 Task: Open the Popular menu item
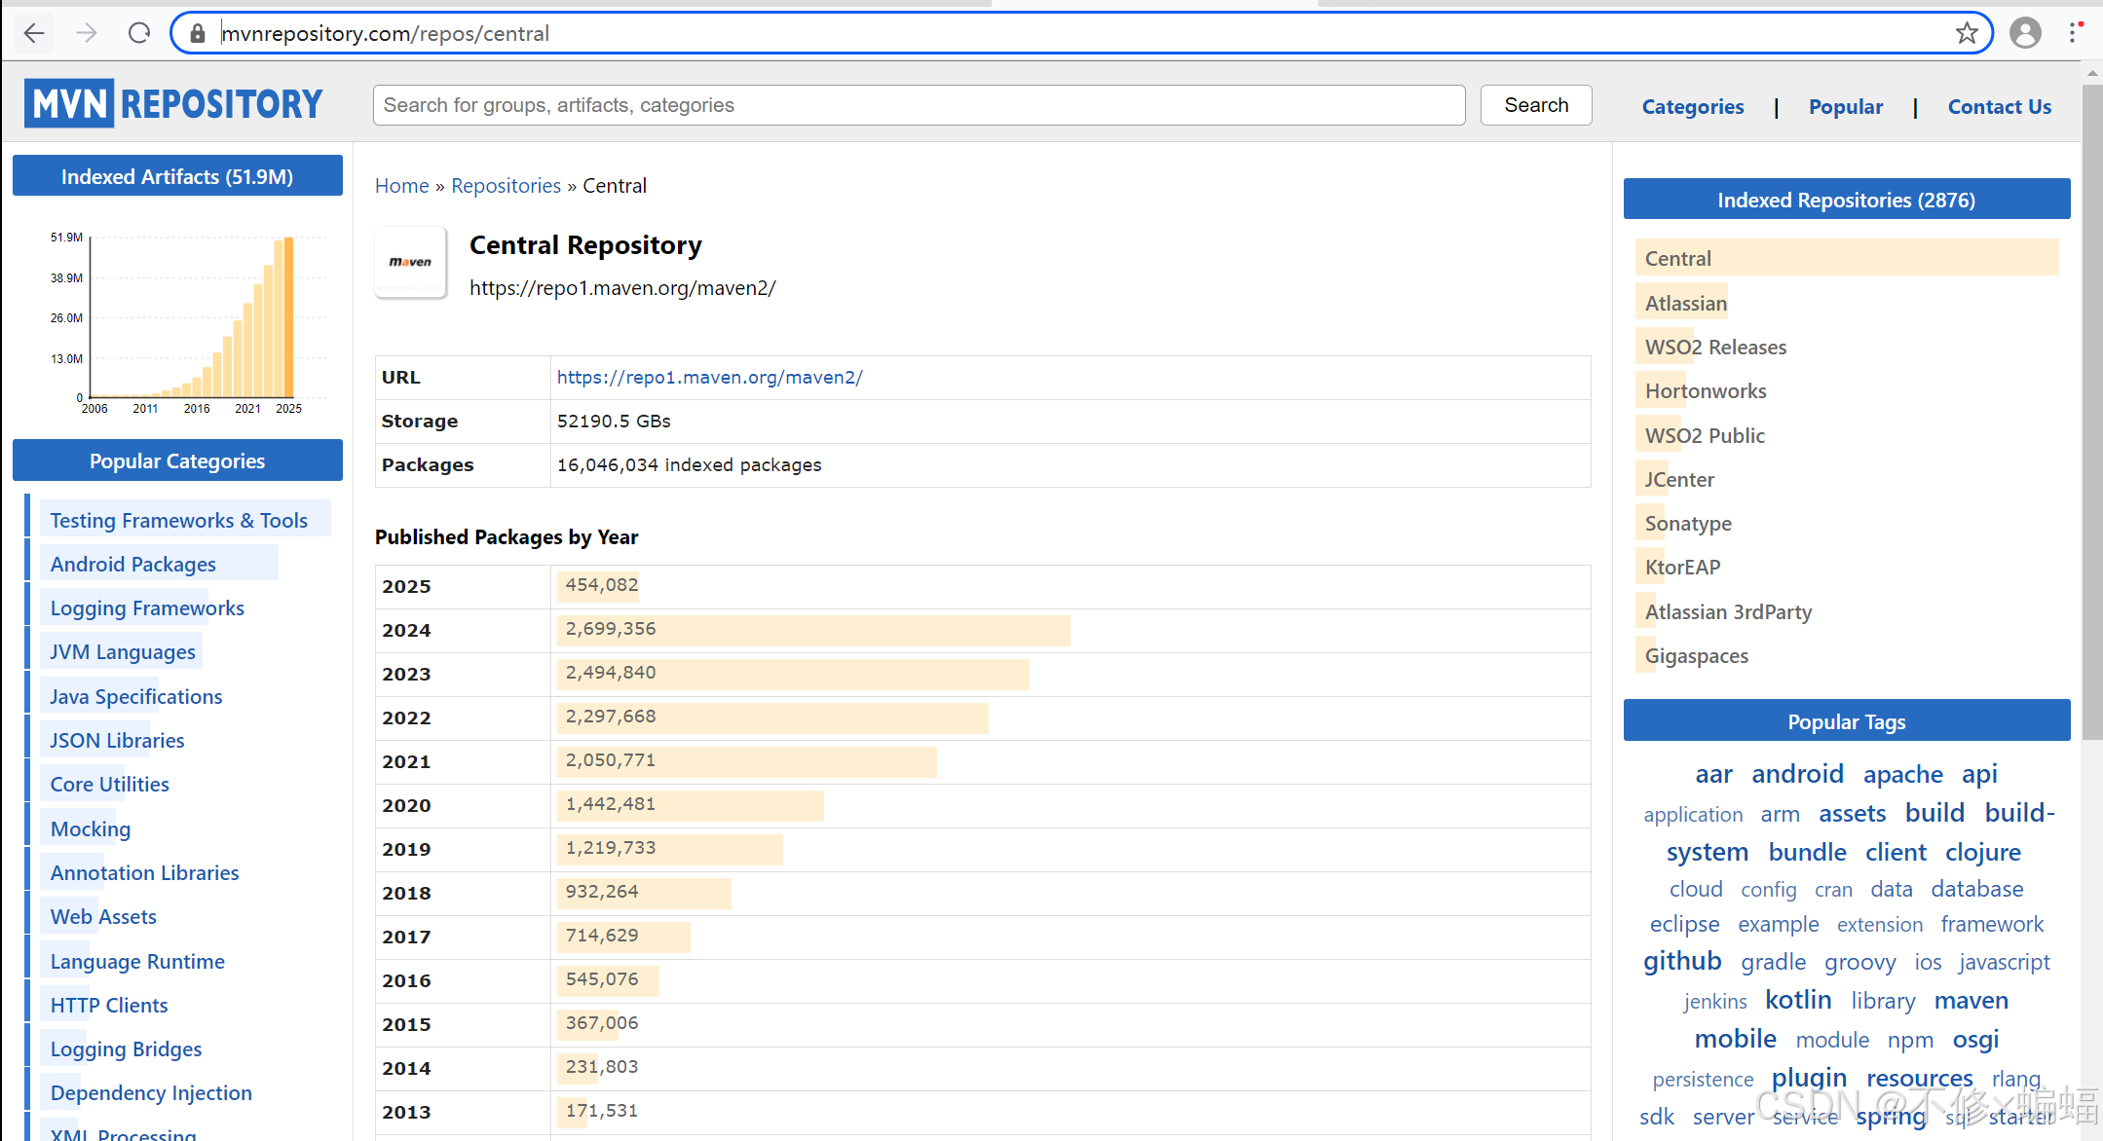click(1845, 107)
